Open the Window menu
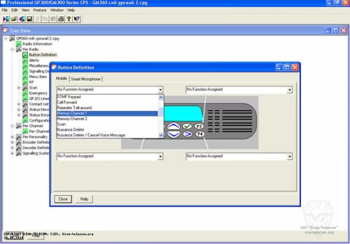Image resolution: width=350 pixels, height=244 pixels. [57, 10]
